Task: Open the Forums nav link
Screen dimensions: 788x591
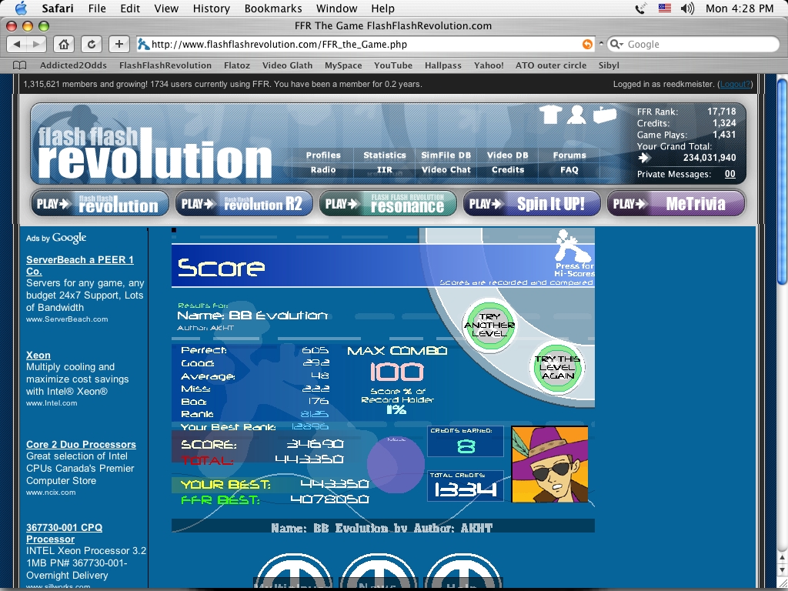Action: [569, 155]
